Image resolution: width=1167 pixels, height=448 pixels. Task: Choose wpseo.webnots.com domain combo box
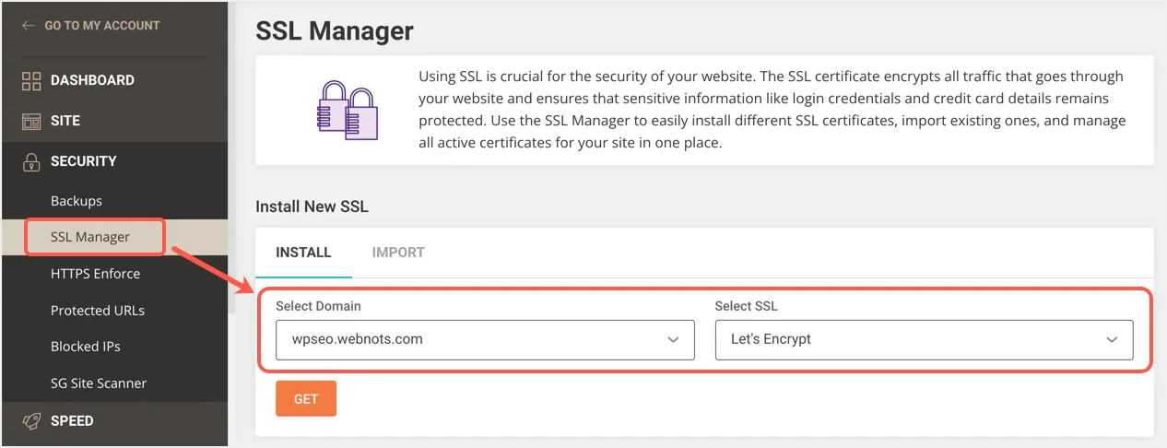(x=461, y=339)
